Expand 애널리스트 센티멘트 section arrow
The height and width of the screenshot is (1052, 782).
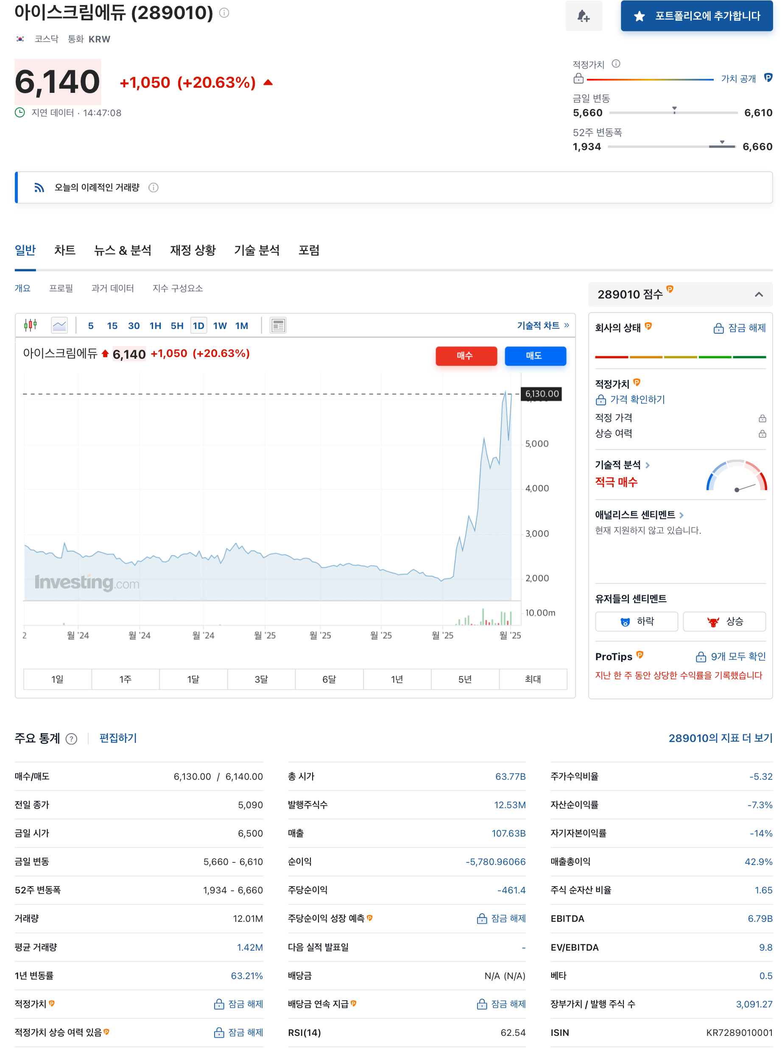tap(681, 515)
